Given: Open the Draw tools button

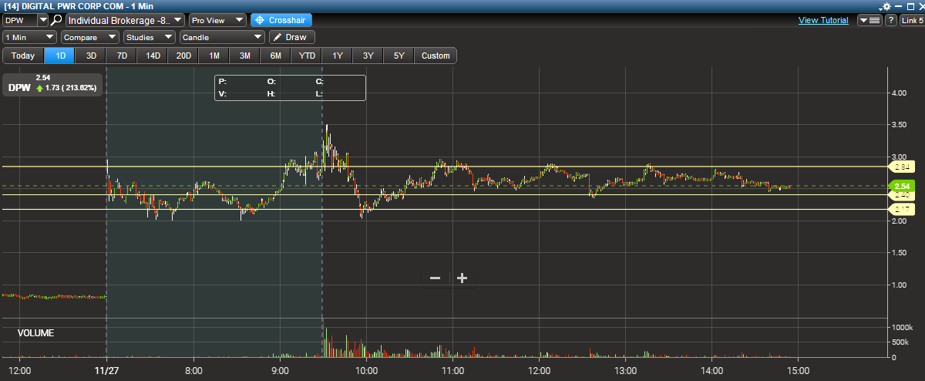Looking at the screenshot, I should click(291, 36).
